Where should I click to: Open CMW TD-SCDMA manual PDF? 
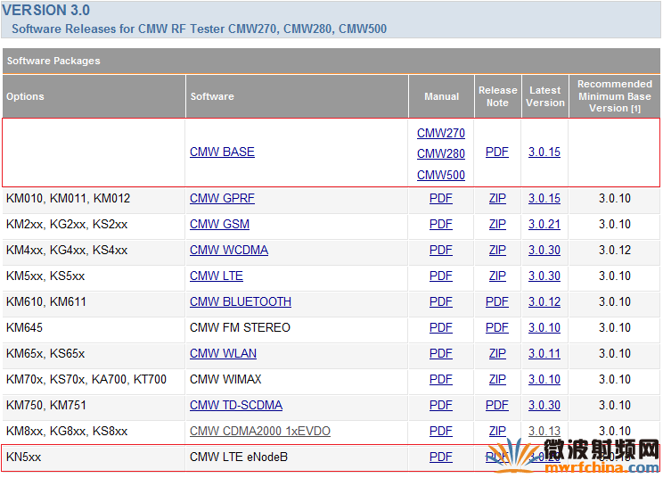pyautogui.click(x=440, y=405)
